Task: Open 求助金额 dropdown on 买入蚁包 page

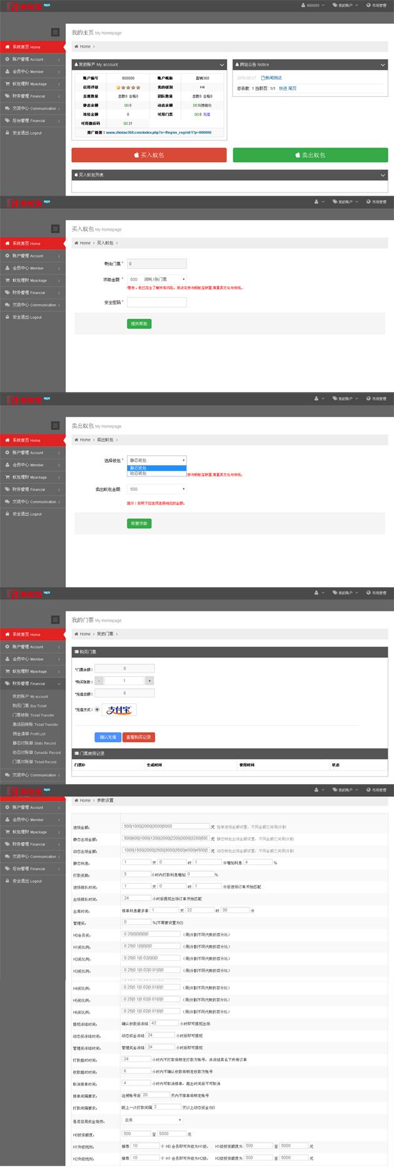Action: [156, 279]
